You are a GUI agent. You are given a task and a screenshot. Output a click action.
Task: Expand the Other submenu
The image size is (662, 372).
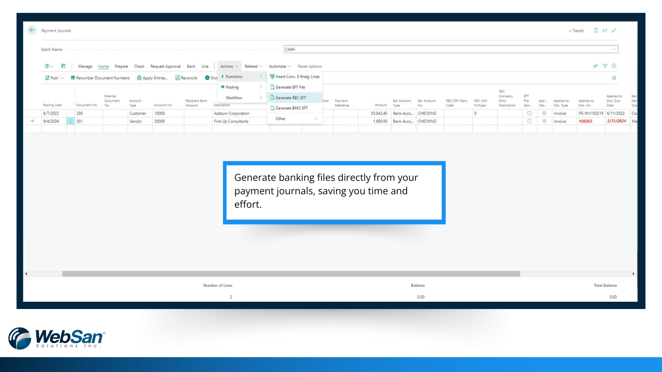(295, 119)
